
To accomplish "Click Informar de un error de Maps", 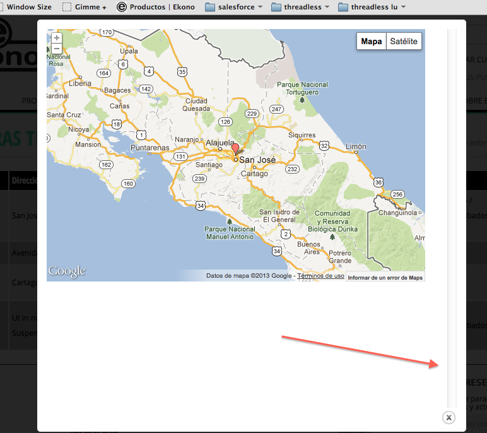I will pyautogui.click(x=385, y=278).
